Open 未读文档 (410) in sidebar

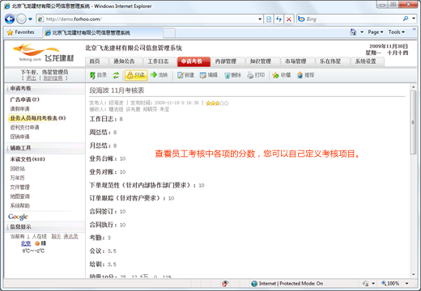coord(28,159)
